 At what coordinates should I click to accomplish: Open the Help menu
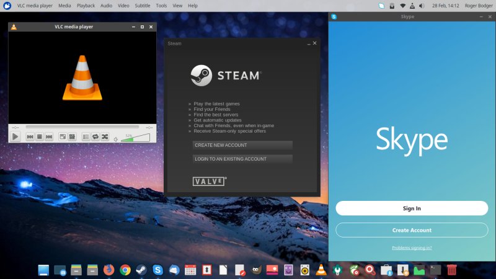coord(193,6)
